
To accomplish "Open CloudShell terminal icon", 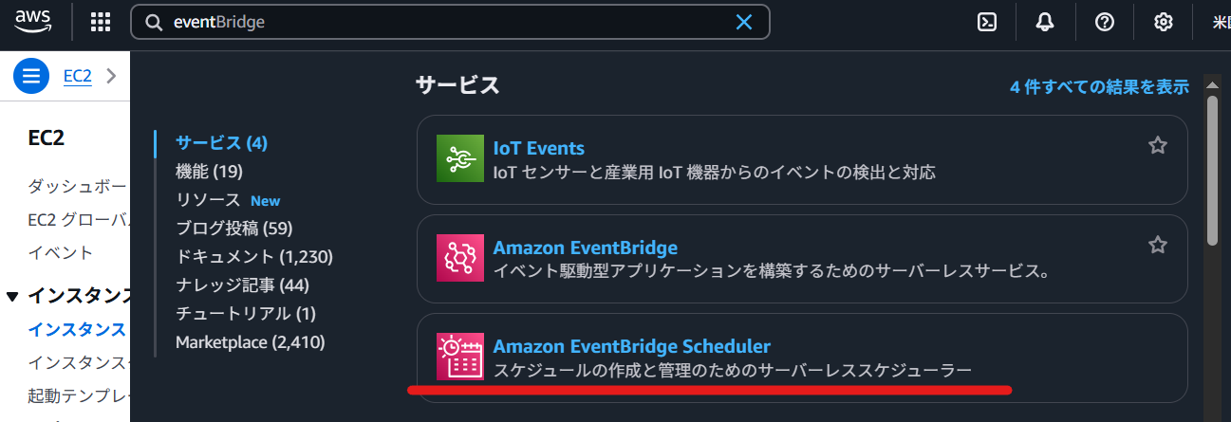I will coord(987,23).
